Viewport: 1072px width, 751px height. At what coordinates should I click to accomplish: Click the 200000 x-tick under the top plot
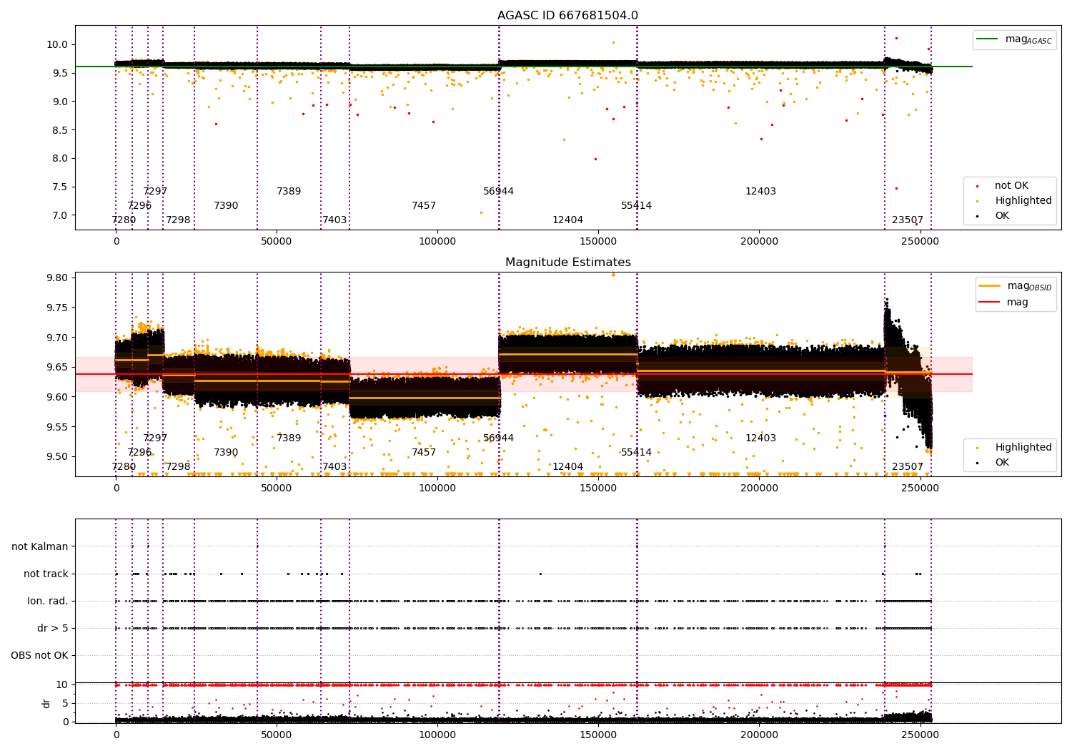(759, 241)
